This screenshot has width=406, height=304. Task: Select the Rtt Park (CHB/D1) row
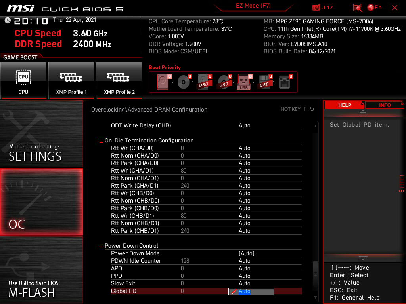tap(206, 231)
